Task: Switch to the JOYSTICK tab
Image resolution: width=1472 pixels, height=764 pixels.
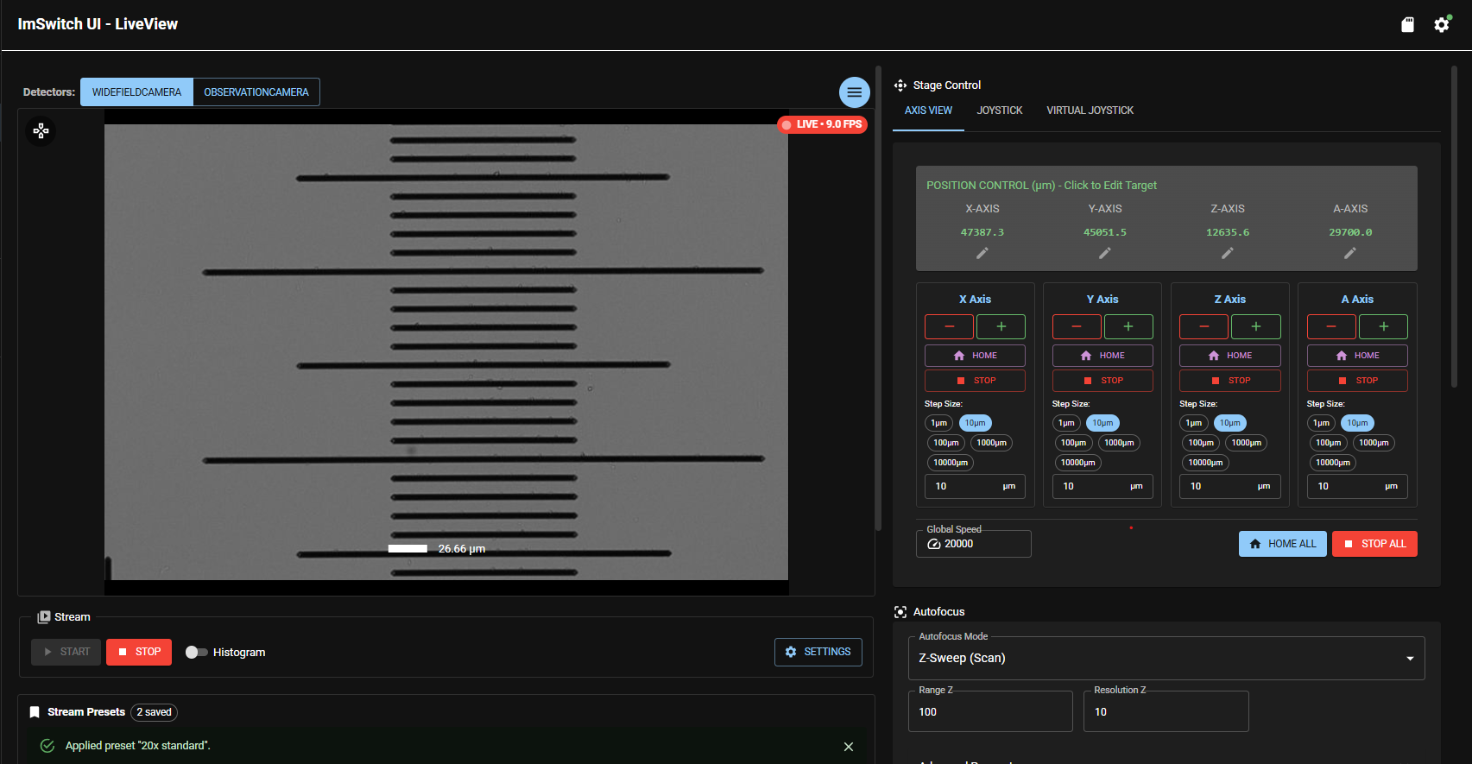Action: (x=1000, y=110)
